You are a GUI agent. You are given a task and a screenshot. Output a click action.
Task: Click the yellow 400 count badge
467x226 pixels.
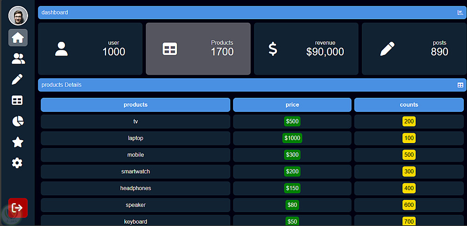pyautogui.click(x=409, y=188)
